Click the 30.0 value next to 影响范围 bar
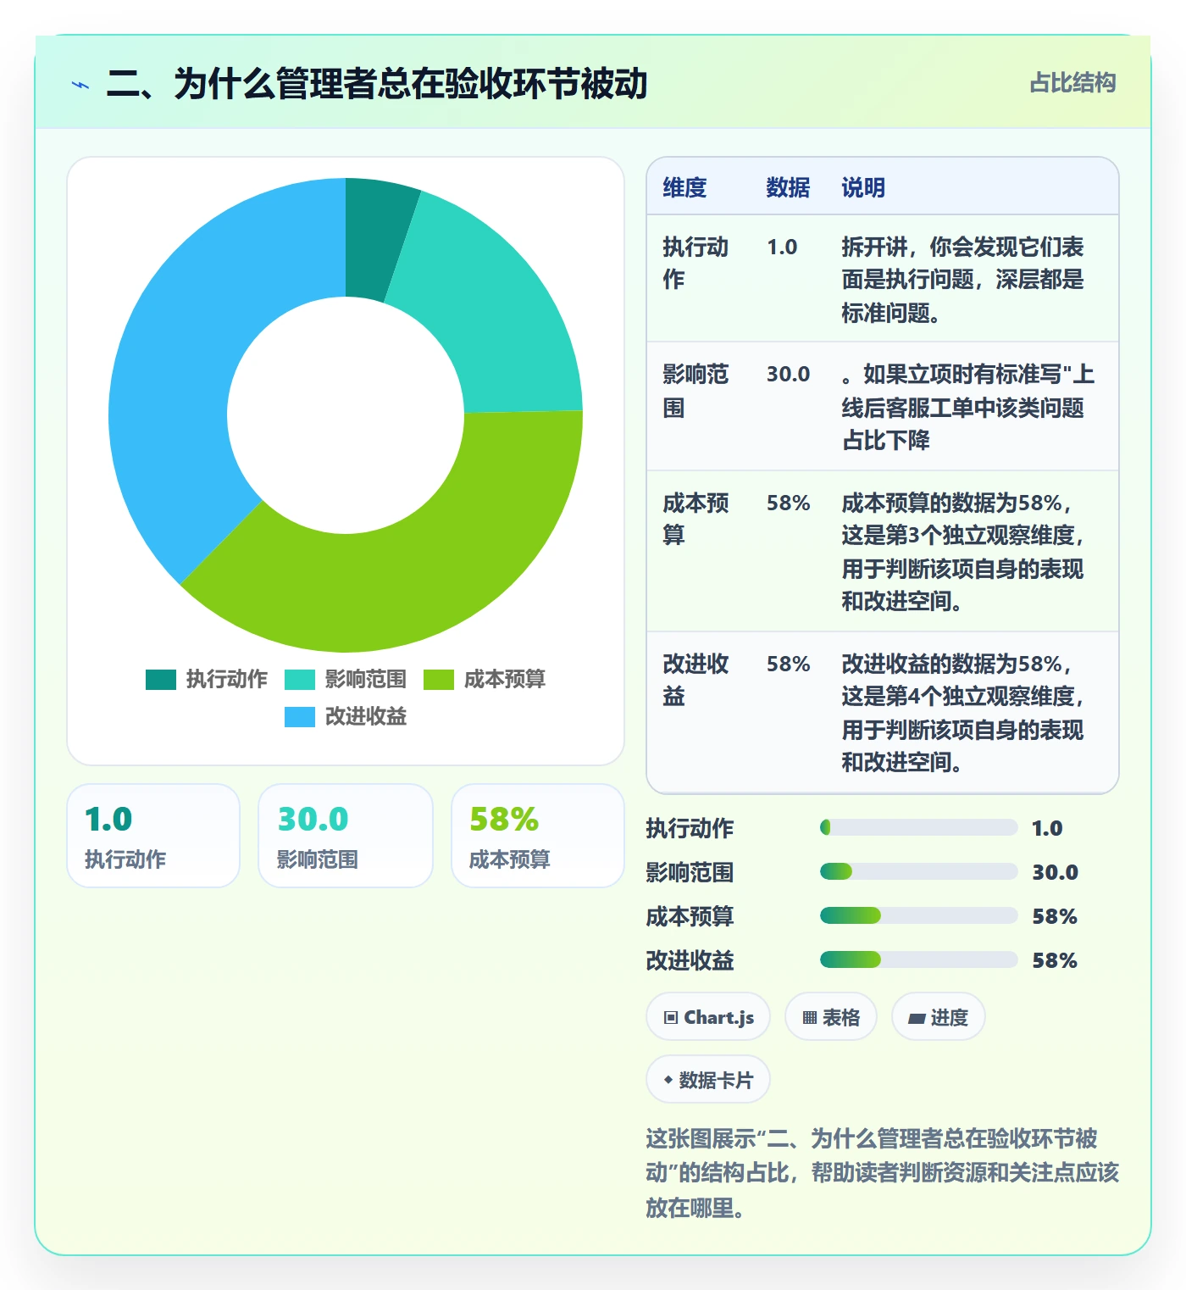This screenshot has width=1186, height=1290. [1055, 872]
